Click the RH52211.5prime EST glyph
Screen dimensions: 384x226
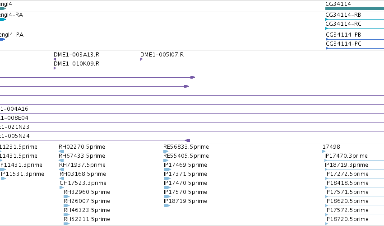coord(67,224)
